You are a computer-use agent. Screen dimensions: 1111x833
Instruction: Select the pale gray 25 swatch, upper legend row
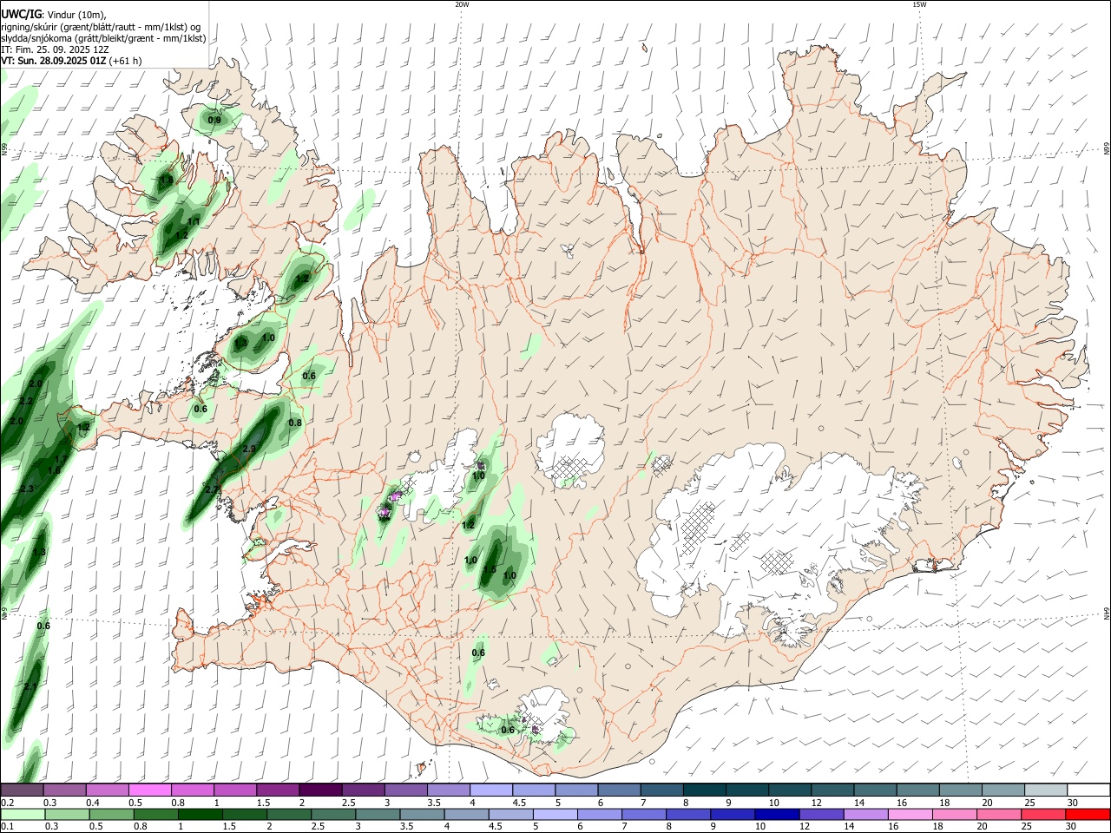click(x=1045, y=790)
